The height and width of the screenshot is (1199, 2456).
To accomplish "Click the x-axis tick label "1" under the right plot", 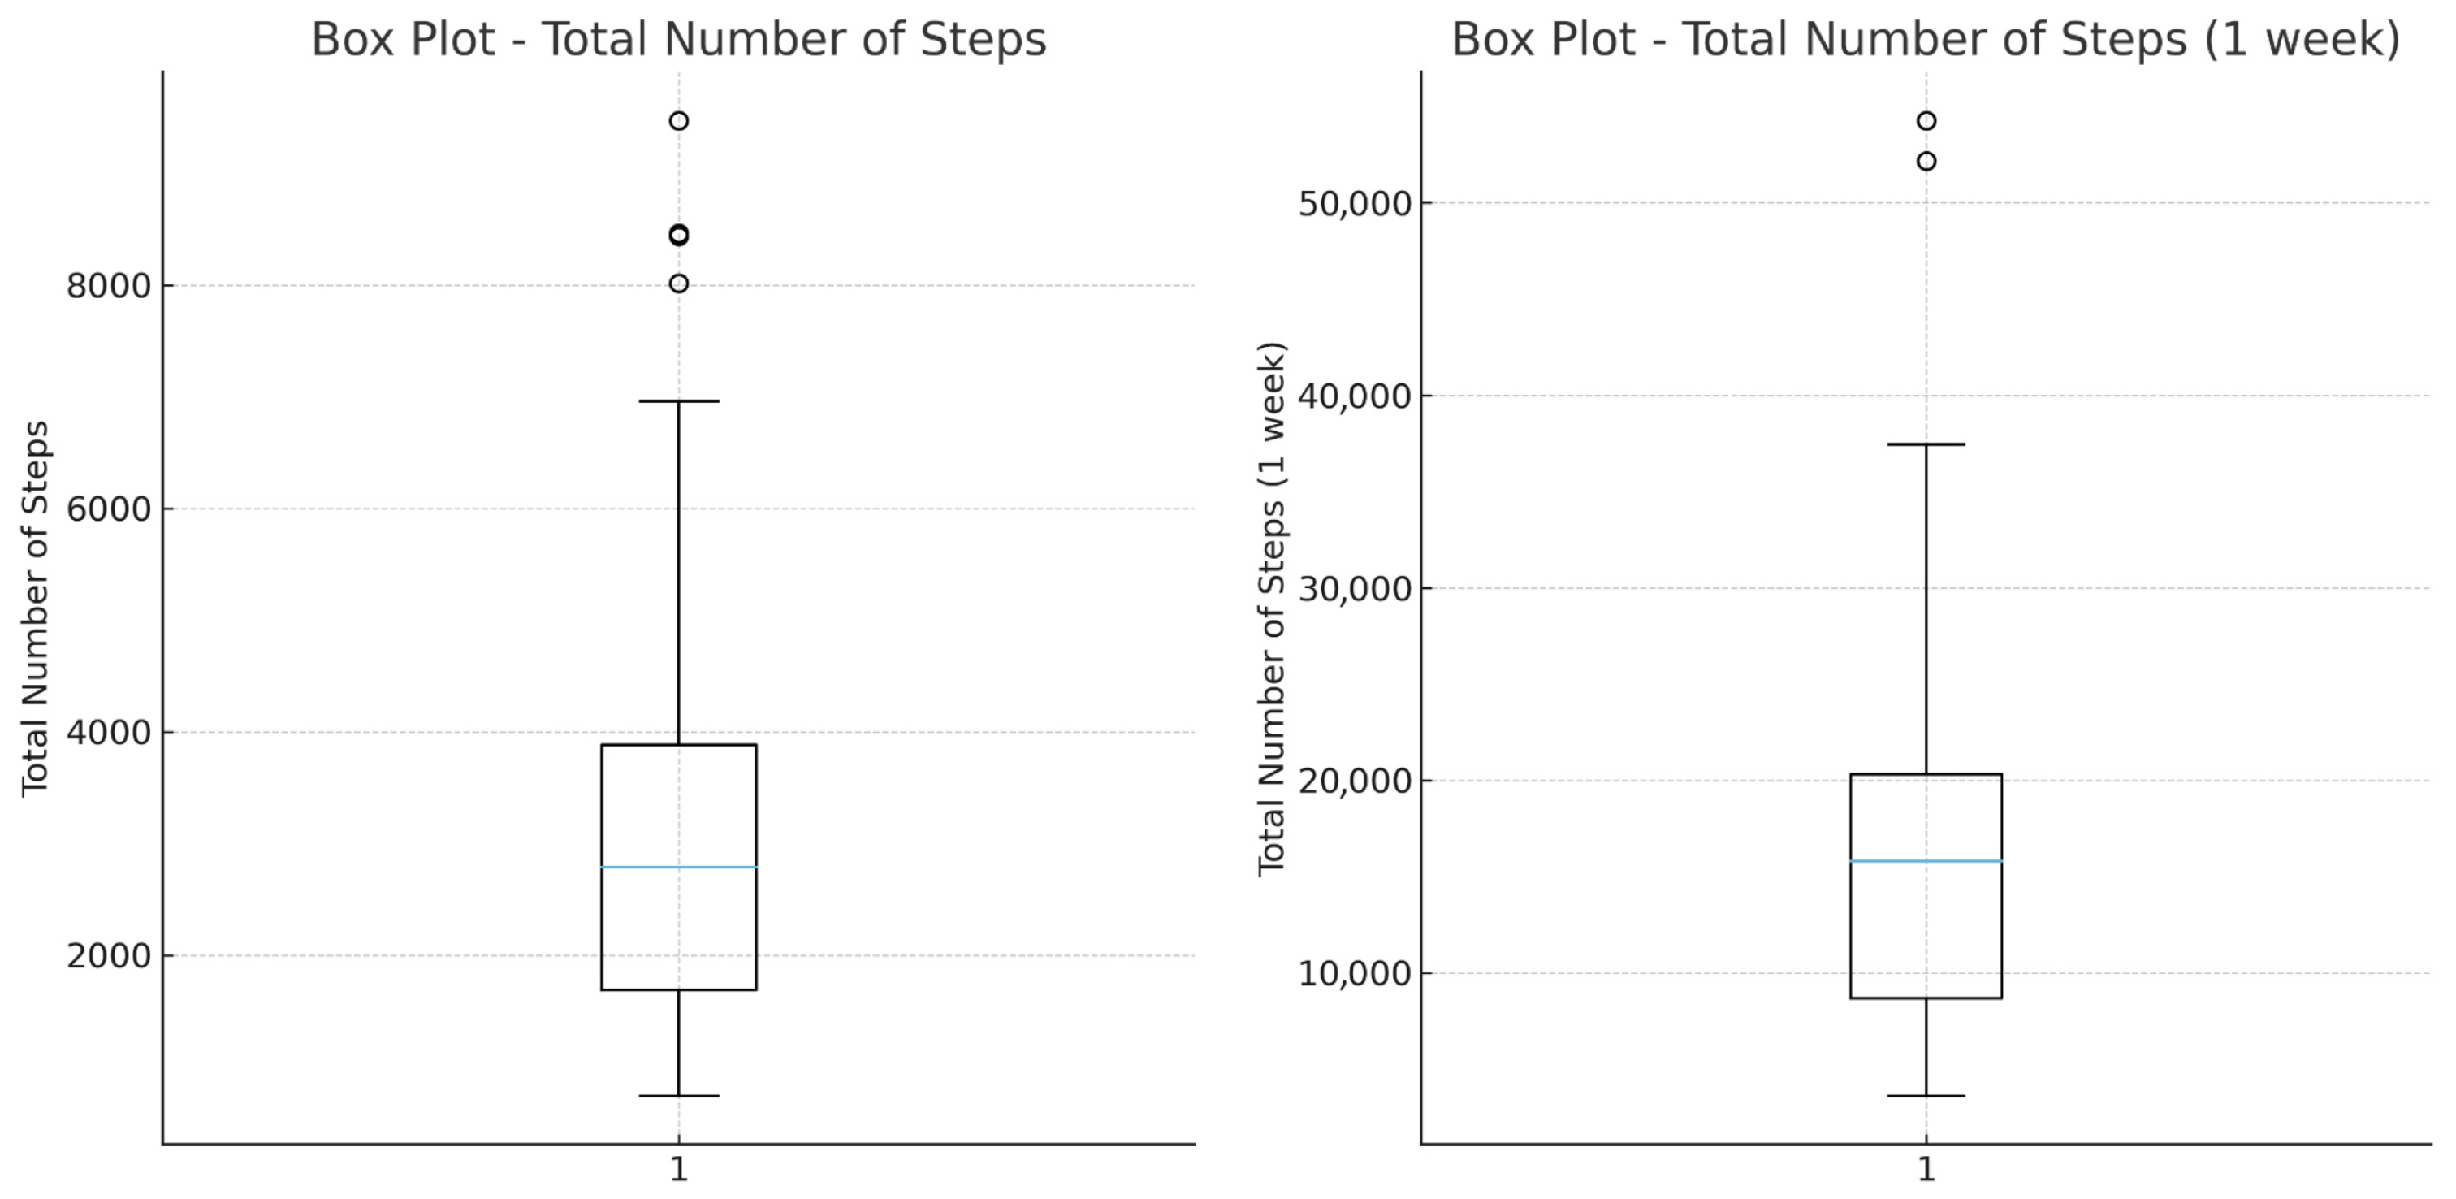I will [x=1926, y=1170].
